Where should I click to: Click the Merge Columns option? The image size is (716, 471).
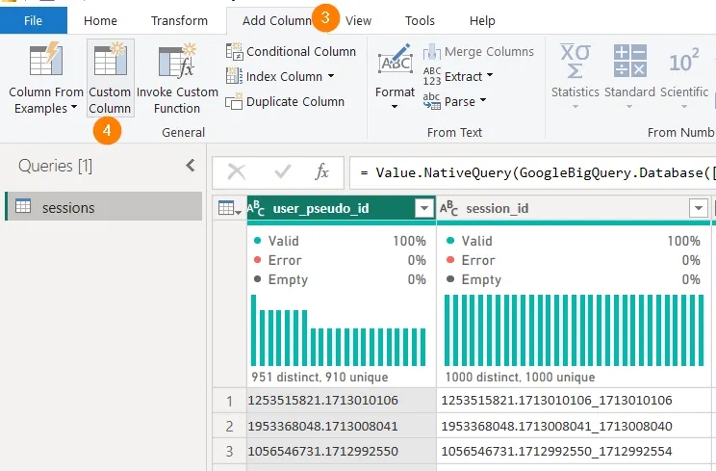pos(478,52)
